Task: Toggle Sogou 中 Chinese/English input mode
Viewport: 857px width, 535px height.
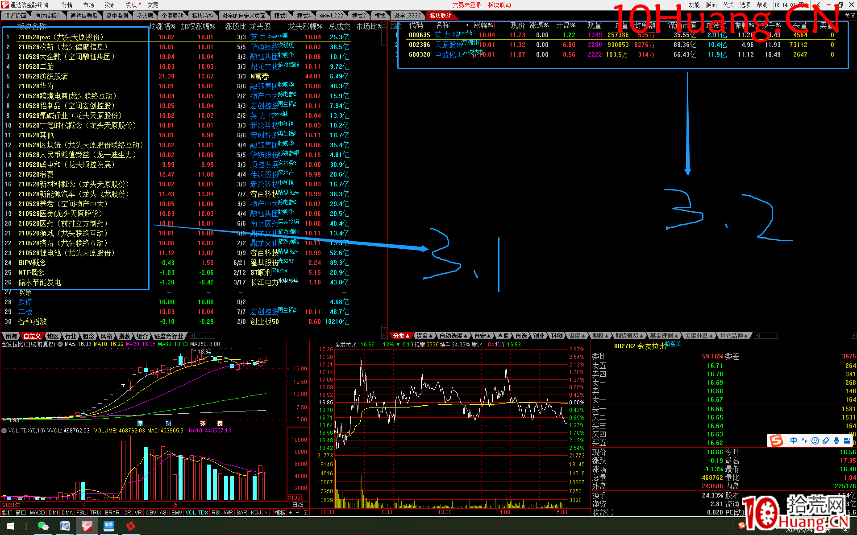Action: (x=793, y=441)
